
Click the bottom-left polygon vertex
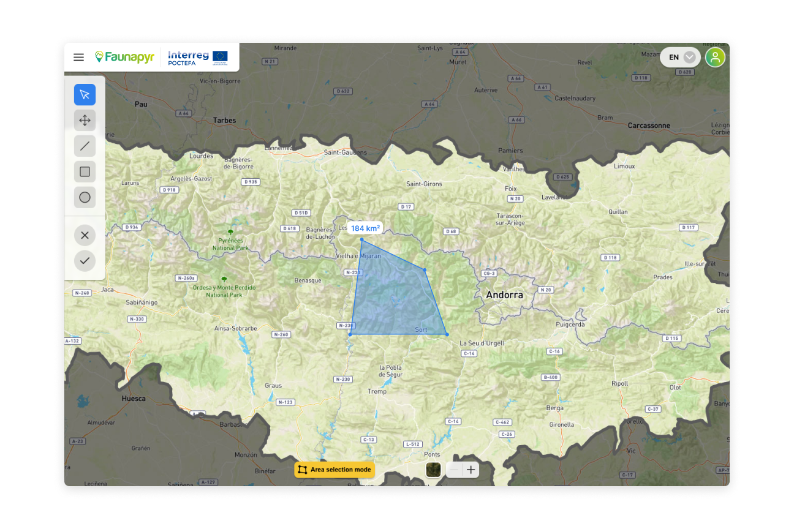[x=350, y=334]
